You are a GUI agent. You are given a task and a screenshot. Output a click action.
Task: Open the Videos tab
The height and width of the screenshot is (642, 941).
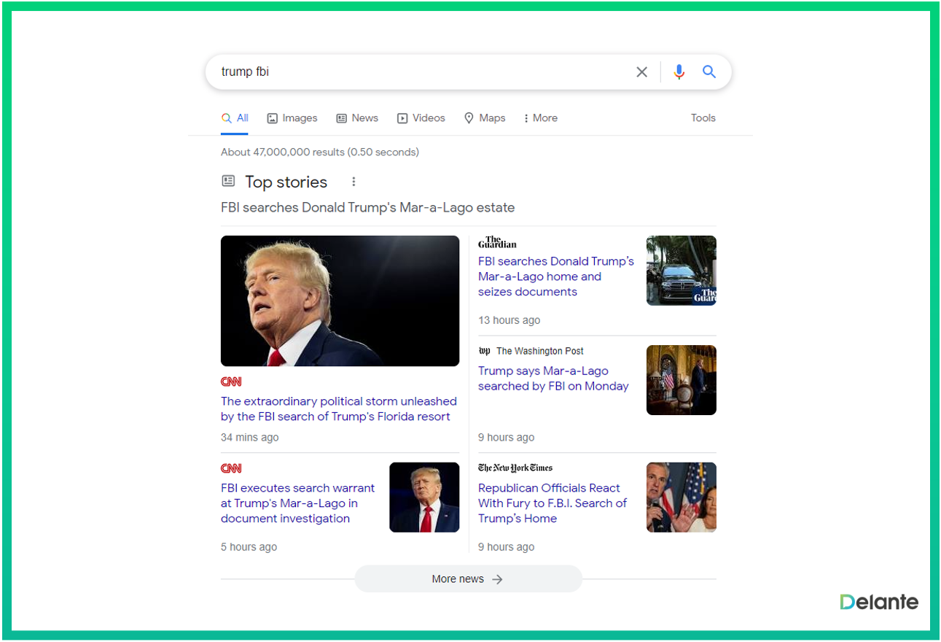[421, 118]
